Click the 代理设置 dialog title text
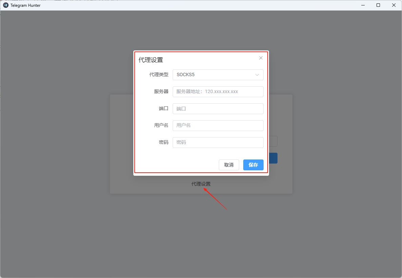Viewport: 402px width, 278px height. 151,60
